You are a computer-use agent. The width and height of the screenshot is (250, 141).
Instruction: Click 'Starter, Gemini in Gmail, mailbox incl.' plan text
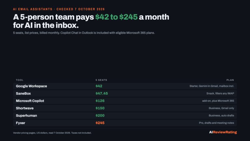click(212, 86)
